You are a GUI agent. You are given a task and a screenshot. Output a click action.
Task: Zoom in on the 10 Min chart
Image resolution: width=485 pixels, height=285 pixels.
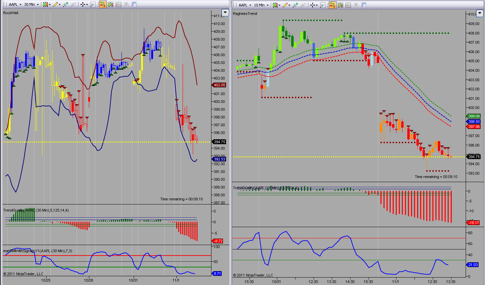[295, 5]
